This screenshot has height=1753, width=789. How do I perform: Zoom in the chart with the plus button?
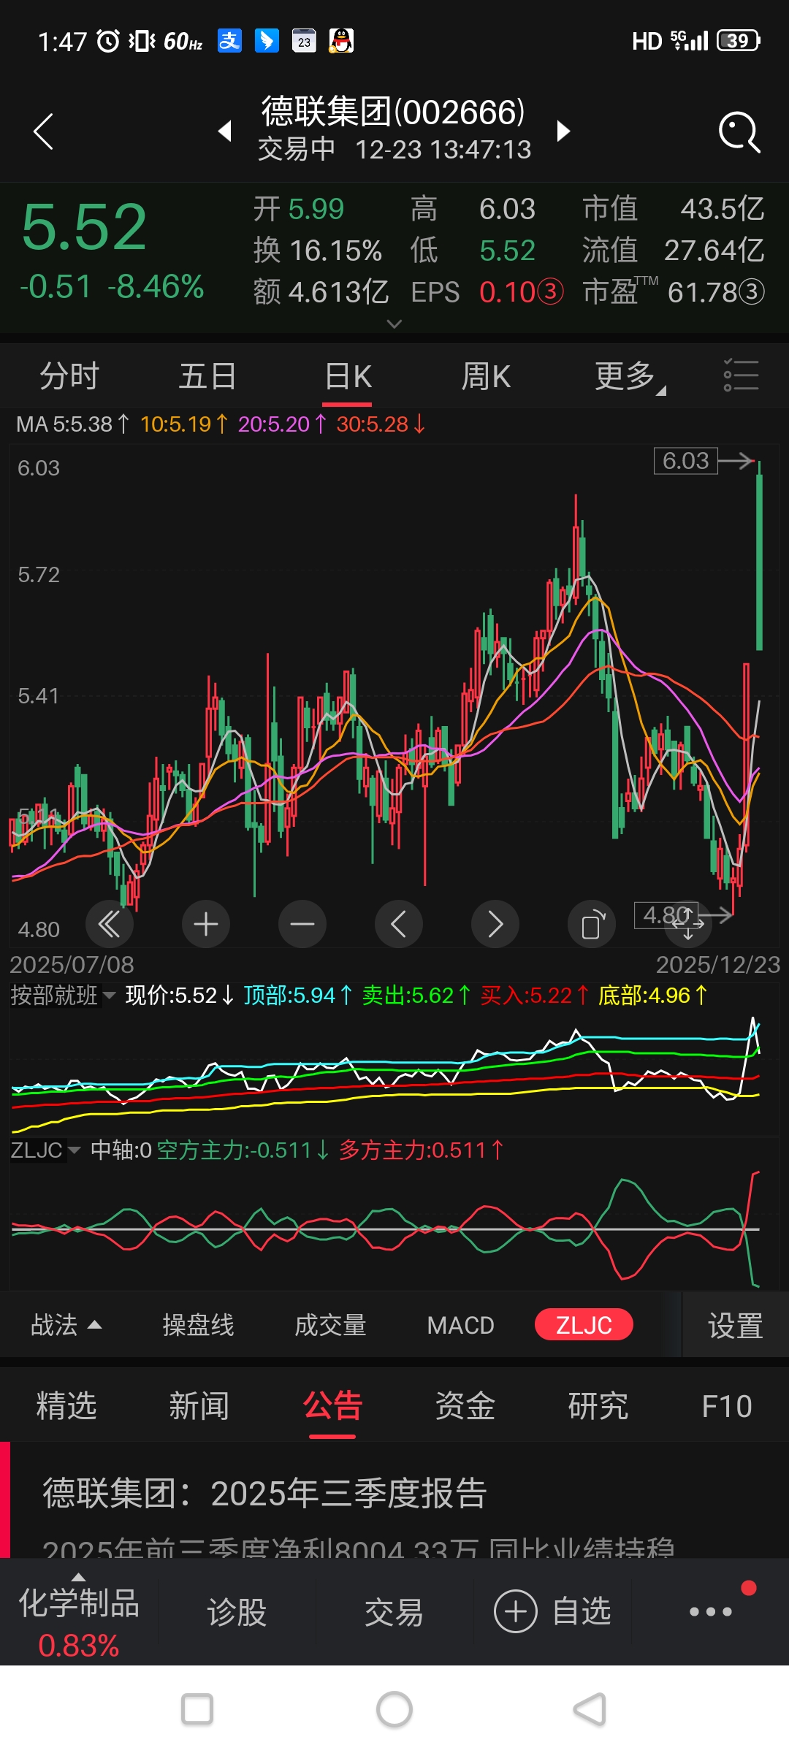click(x=206, y=924)
